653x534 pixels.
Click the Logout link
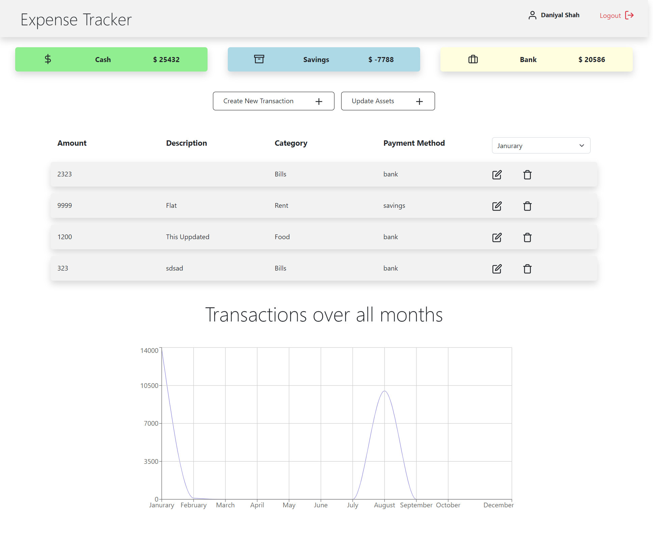(x=611, y=16)
